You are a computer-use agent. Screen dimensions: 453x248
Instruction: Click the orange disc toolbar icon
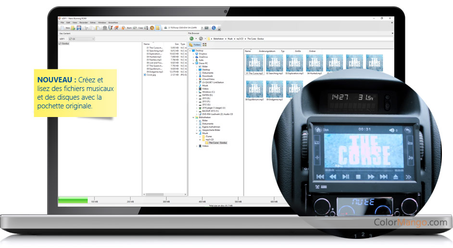pos(152,28)
